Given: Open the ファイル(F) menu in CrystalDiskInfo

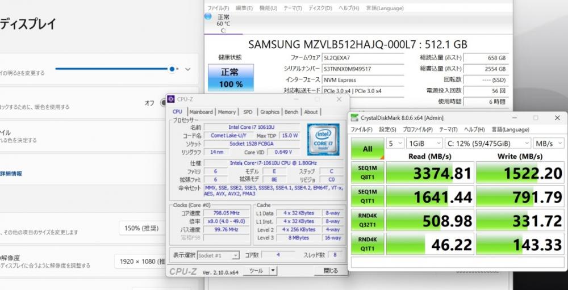Looking at the screenshot, I should coord(218,8).
